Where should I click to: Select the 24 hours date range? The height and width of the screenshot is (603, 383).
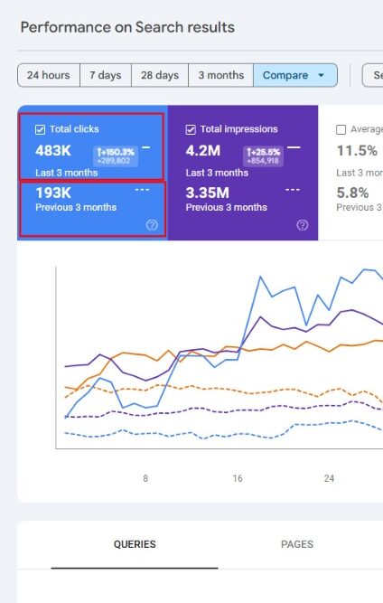49,75
